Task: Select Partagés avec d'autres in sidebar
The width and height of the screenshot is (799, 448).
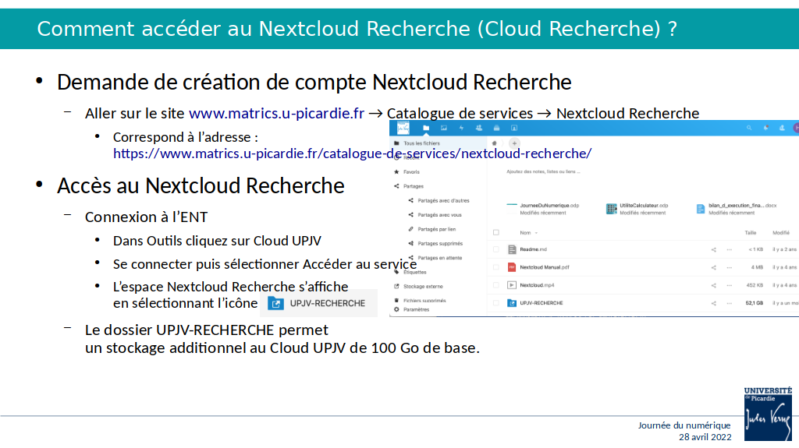Action: 443,200
